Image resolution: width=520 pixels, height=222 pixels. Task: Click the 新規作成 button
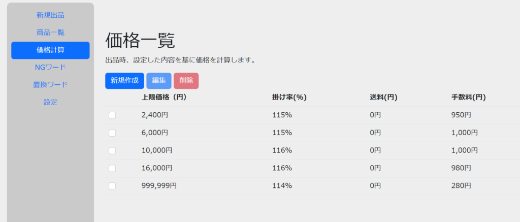point(124,81)
